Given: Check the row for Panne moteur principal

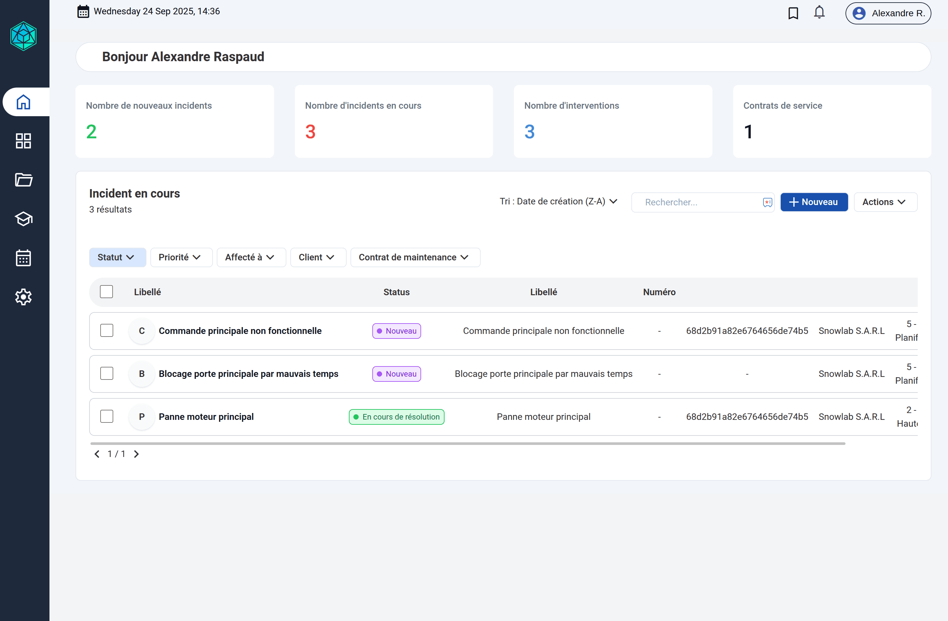Looking at the screenshot, I should [x=107, y=416].
